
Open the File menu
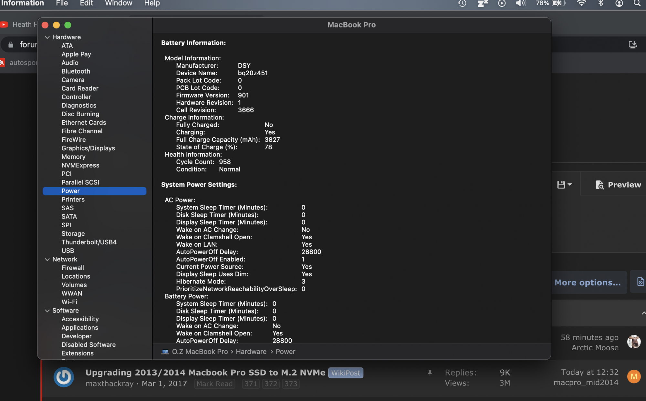(62, 3)
